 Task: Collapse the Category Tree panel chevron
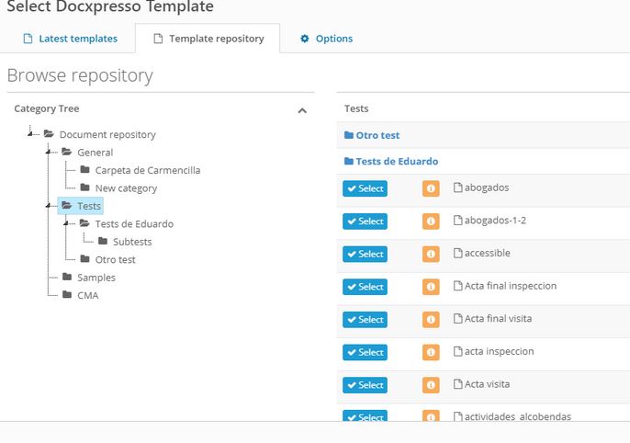tap(302, 110)
